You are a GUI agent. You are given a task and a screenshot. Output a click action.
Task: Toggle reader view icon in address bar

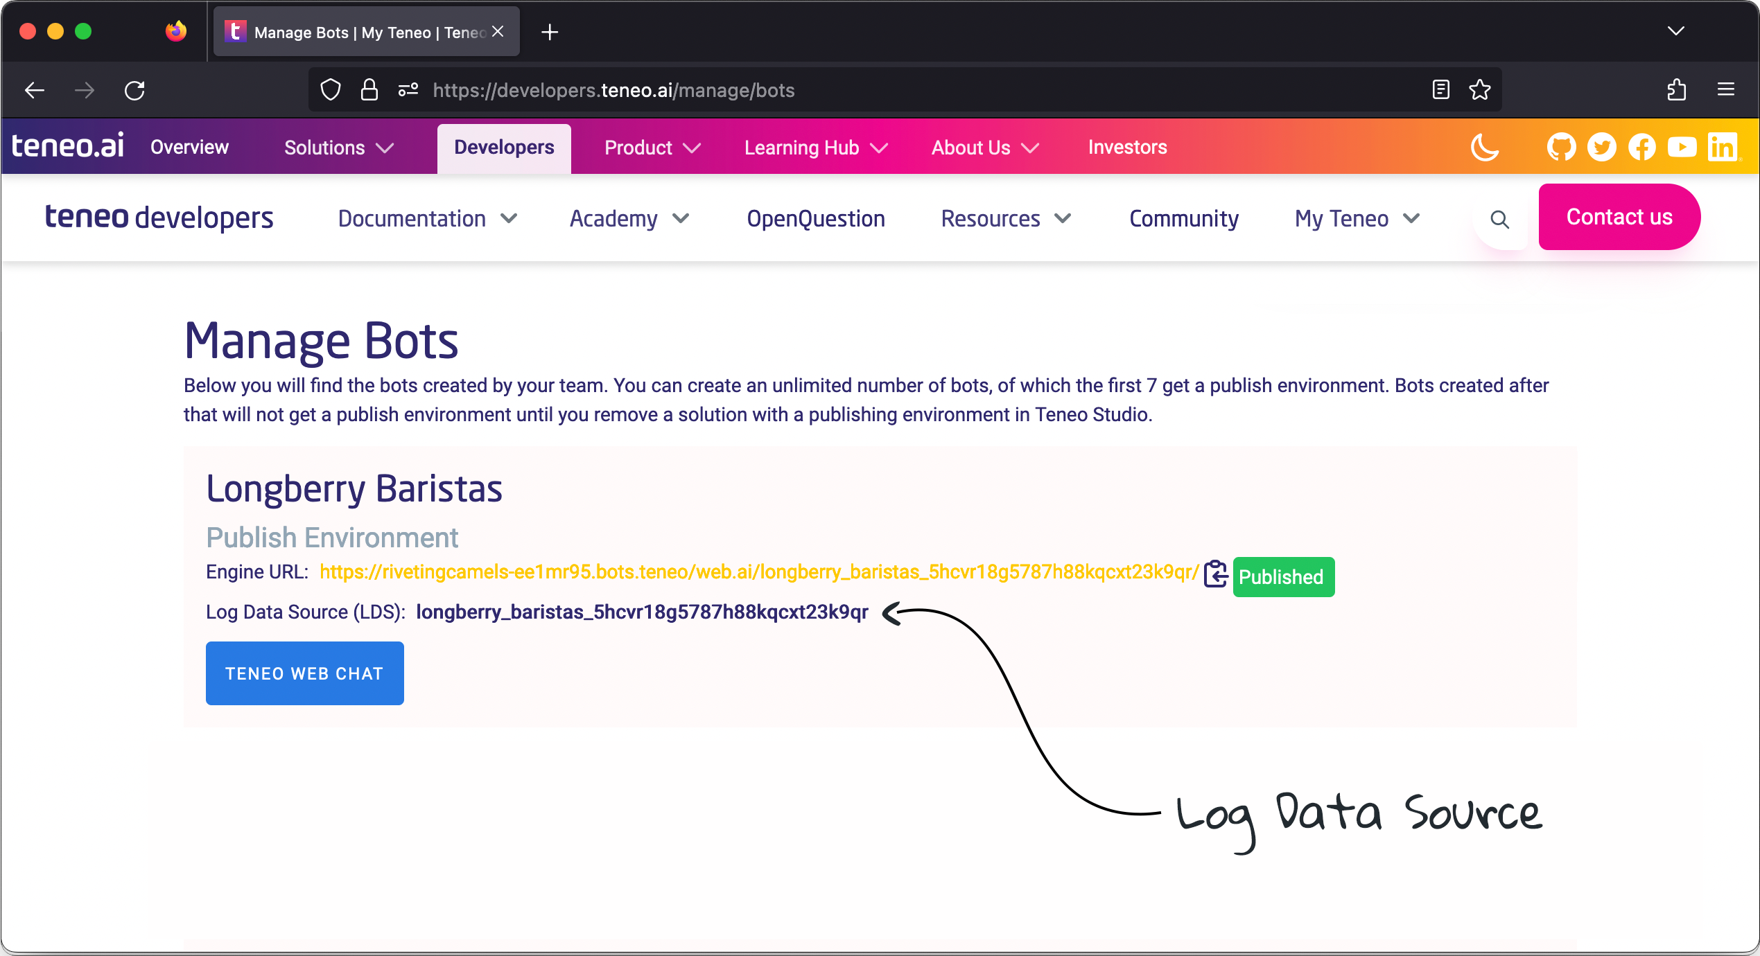[1441, 90]
